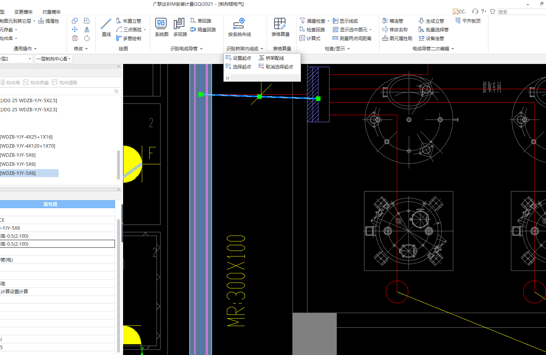Click the skin shirt icon in title bar
This screenshot has width=546, height=355.
pos(493,11)
